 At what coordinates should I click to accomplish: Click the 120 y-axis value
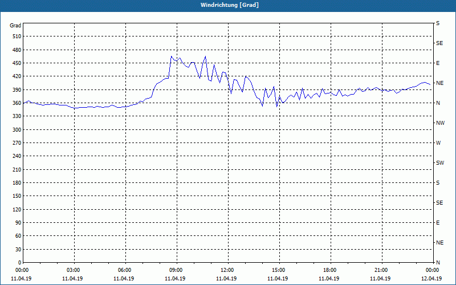[x=17, y=209]
